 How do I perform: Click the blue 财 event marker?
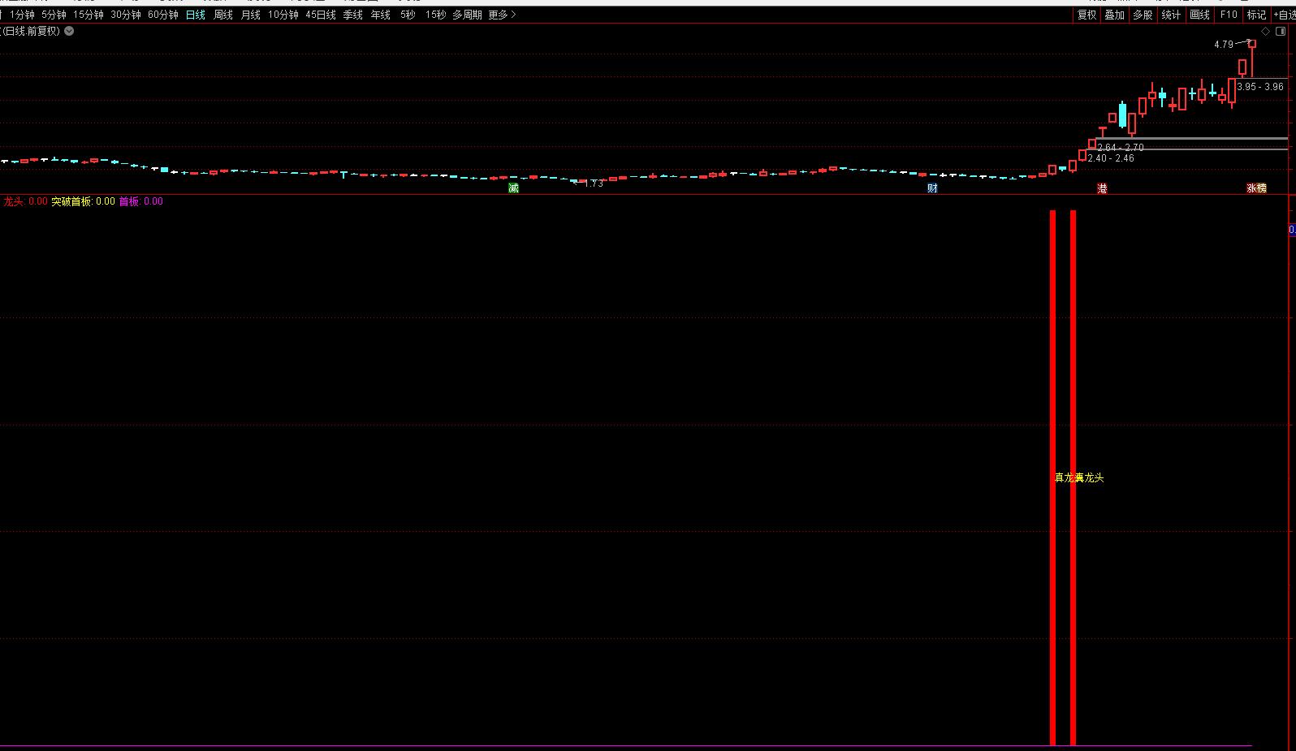(x=932, y=188)
